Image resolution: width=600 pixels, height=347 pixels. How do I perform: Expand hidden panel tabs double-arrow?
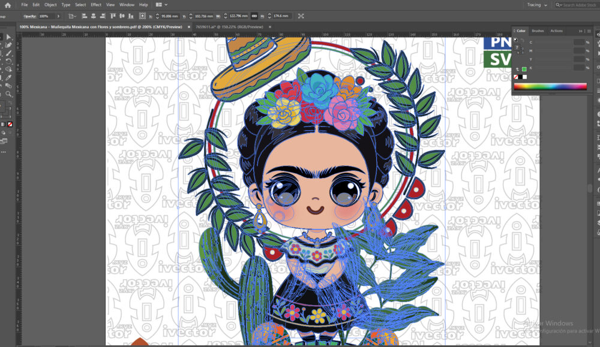[x=580, y=31]
